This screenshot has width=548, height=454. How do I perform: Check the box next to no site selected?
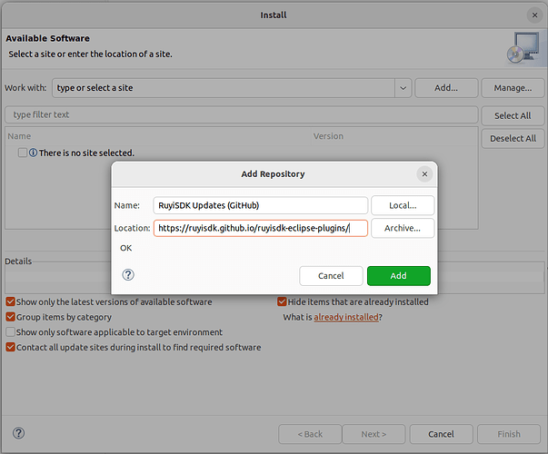(x=23, y=153)
